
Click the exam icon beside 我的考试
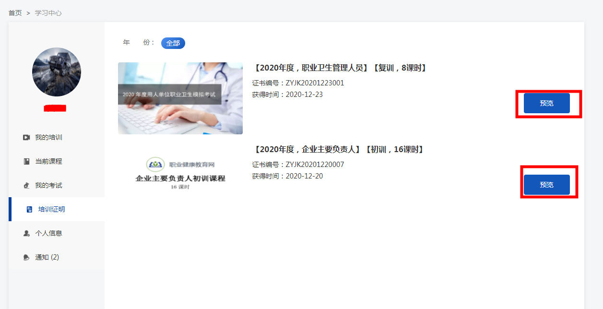[26, 186]
